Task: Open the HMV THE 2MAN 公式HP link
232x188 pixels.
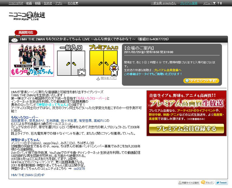Action: tap(28, 175)
